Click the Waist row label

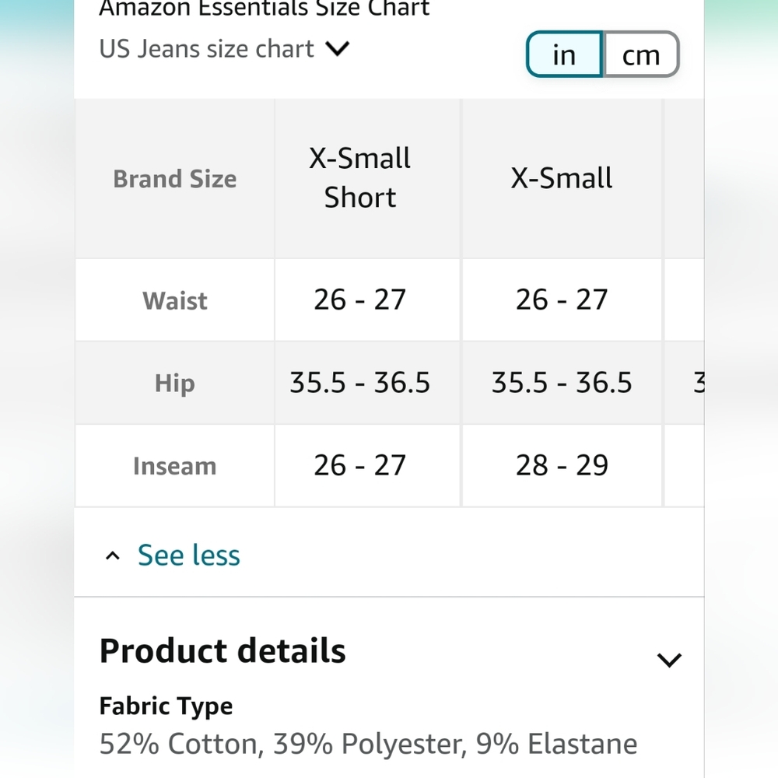175,300
